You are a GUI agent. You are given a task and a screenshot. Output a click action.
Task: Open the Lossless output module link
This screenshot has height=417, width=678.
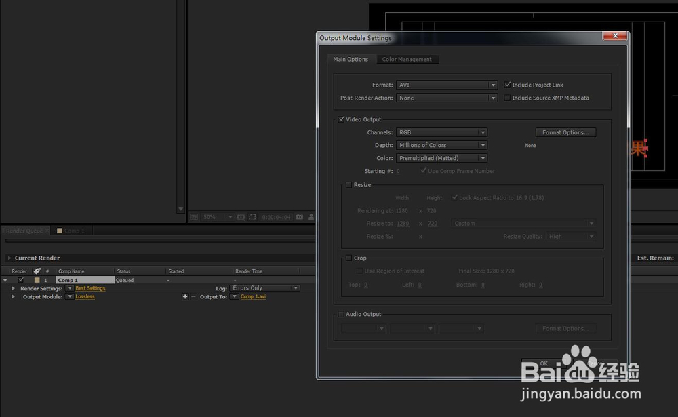[x=85, y=297]
